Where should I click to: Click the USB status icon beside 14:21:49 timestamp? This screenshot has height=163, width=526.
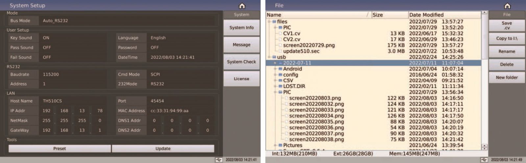tap(484, 160)
